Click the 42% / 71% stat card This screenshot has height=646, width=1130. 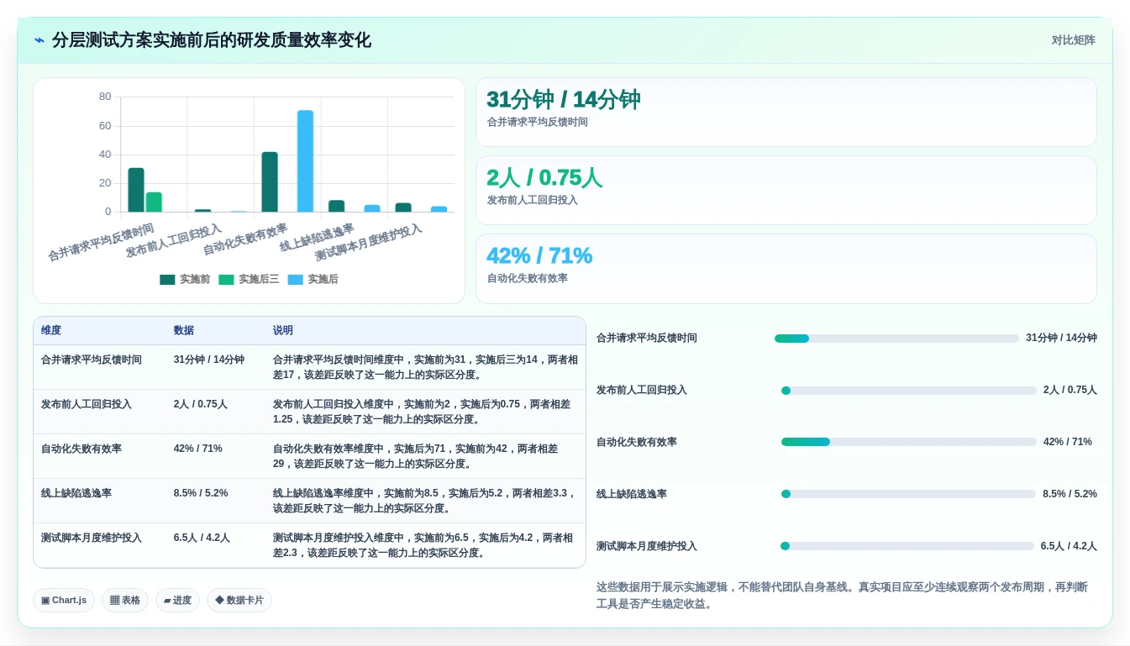786,269
